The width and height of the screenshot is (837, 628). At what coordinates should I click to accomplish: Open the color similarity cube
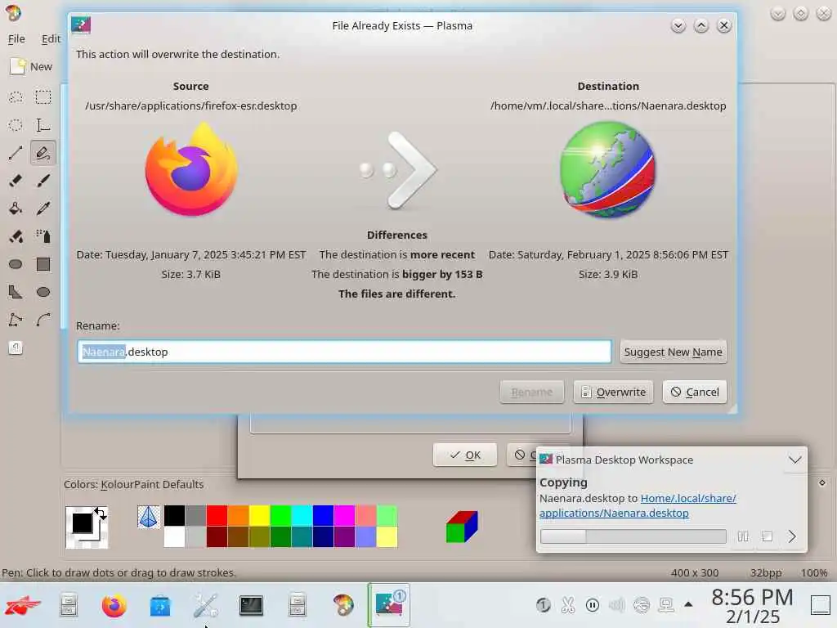pyautogui.click(x=462, y=527)
